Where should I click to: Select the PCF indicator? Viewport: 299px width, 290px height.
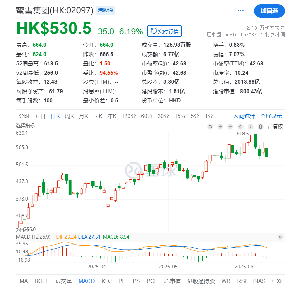[152, 281]
